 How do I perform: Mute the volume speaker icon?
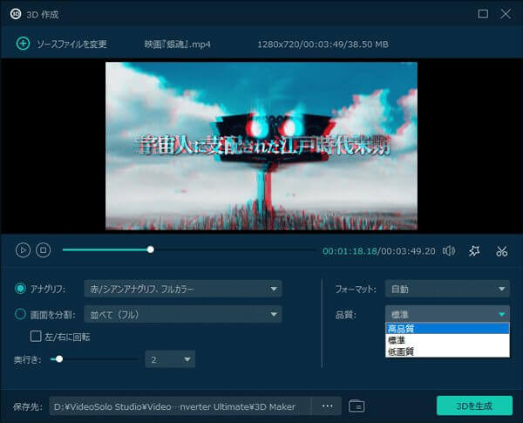click(x=449, y=250)
